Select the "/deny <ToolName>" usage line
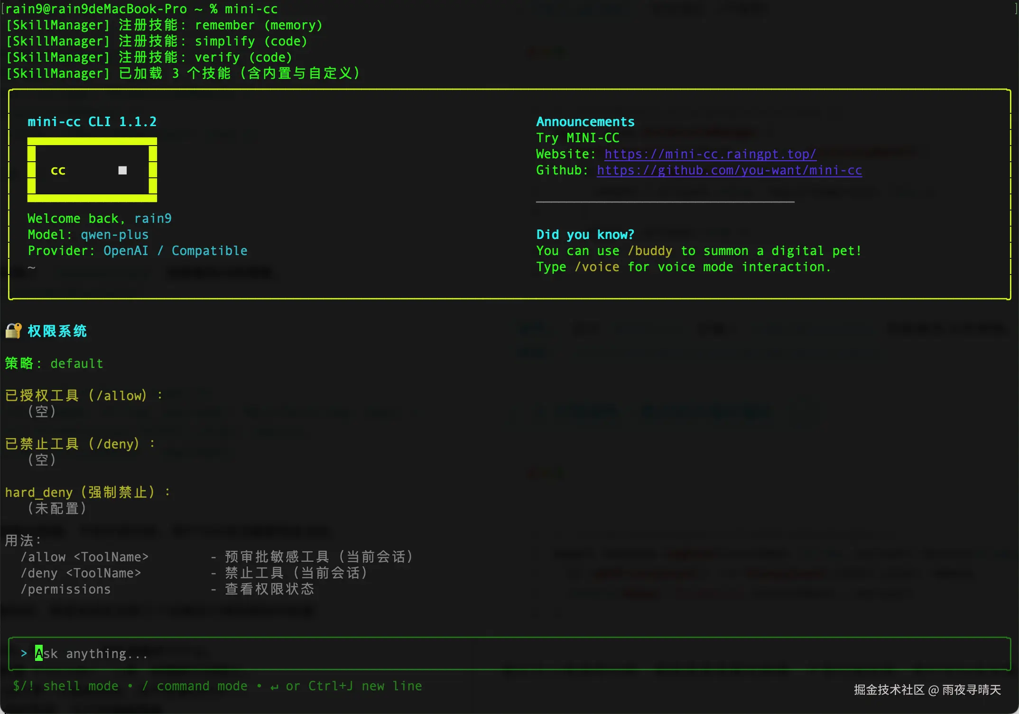 (x=195, y=573)
